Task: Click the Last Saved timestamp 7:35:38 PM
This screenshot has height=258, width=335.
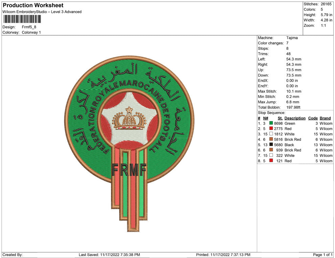Action: click(x=130, y=255)
